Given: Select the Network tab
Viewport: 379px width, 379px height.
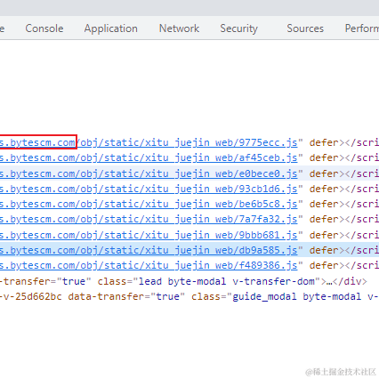Looking at the screenshot, I should pyautogui.click(x=179, y=28).
